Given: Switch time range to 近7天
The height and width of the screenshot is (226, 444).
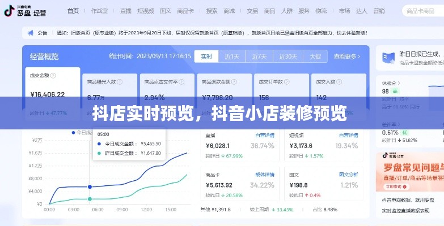Looking at the screenshot, I should pyautogui.click(x=259, y=56).
